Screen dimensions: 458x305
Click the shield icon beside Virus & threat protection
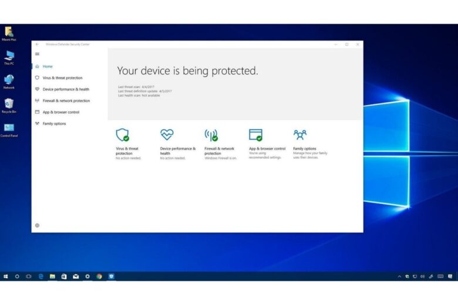[x=37, y=77]
